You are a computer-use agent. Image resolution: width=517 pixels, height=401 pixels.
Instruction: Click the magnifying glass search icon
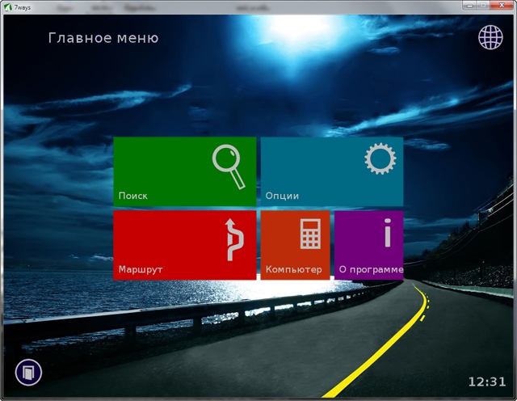click(x=228, y=166)
